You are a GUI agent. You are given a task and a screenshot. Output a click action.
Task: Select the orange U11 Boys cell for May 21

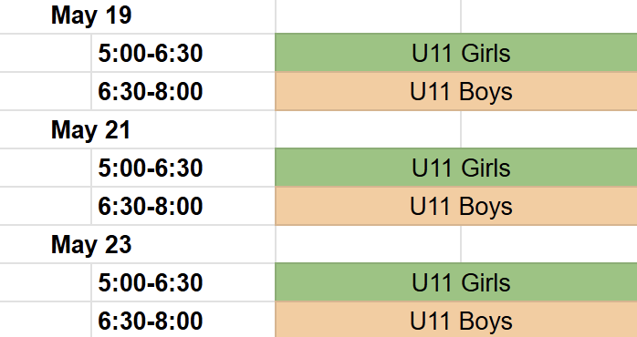coord(456,206)
